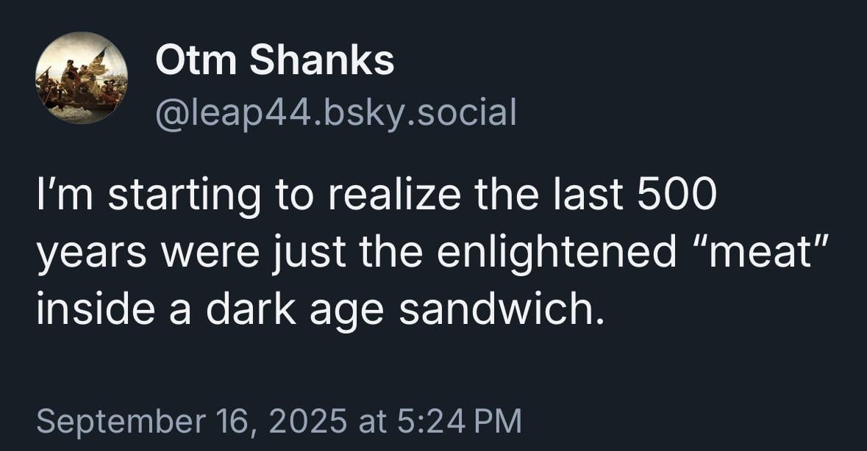Open Otm Shanks' profile avatar
Viewport: 867px width, 451px height.
pyautogui.click(x=82, y=77)
